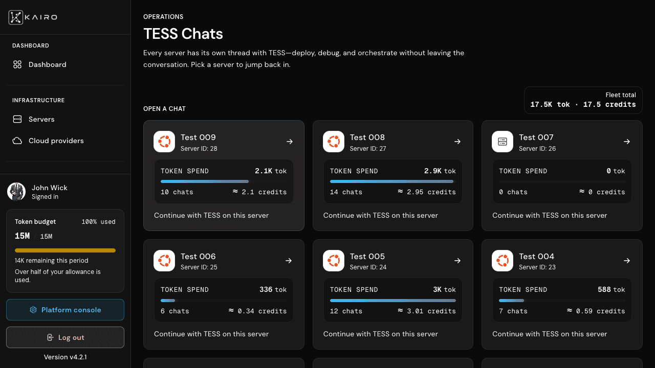Click the server icon on Test 007
Screen dimensions: 655x368
click(503, 142)
